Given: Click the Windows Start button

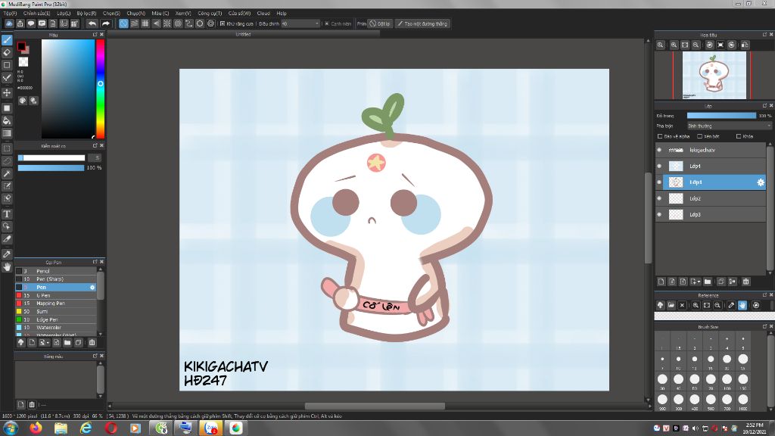Looking at the screenshot, I should [10, 428].
